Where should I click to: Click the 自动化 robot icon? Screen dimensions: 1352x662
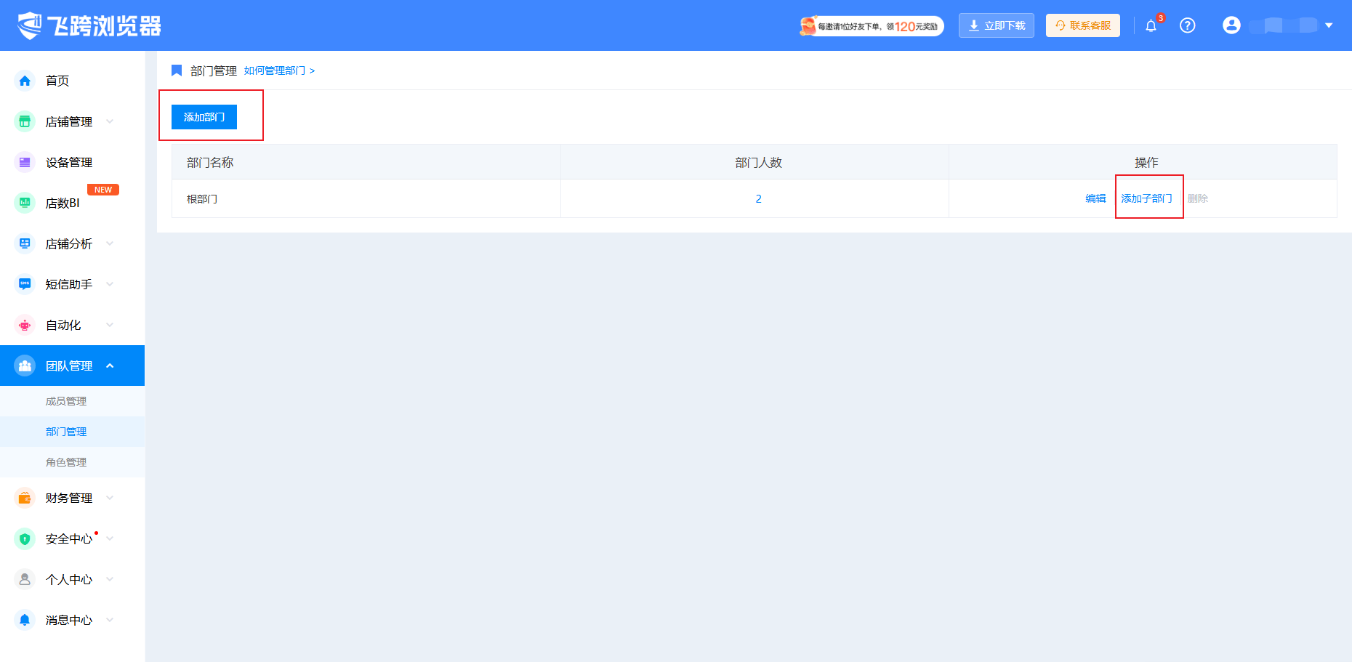pyautogui.click(x=25, y=325)
